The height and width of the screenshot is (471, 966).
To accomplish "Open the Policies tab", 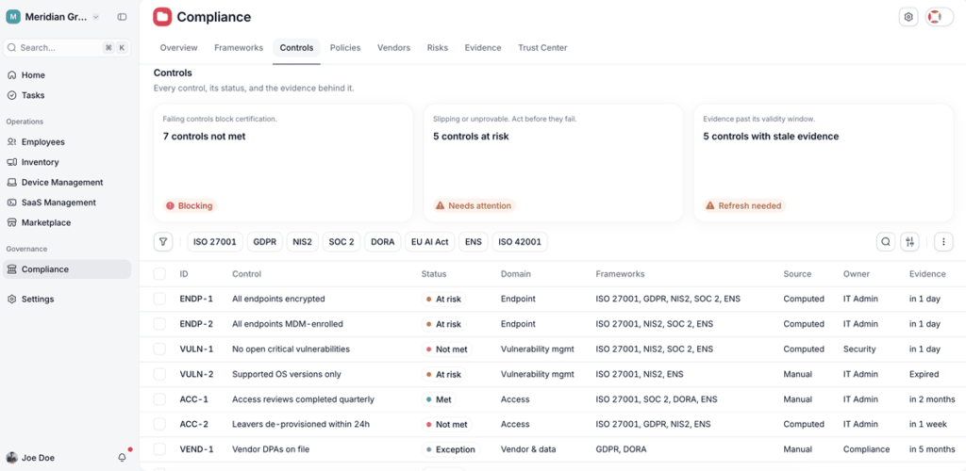I will coord(345,47).
